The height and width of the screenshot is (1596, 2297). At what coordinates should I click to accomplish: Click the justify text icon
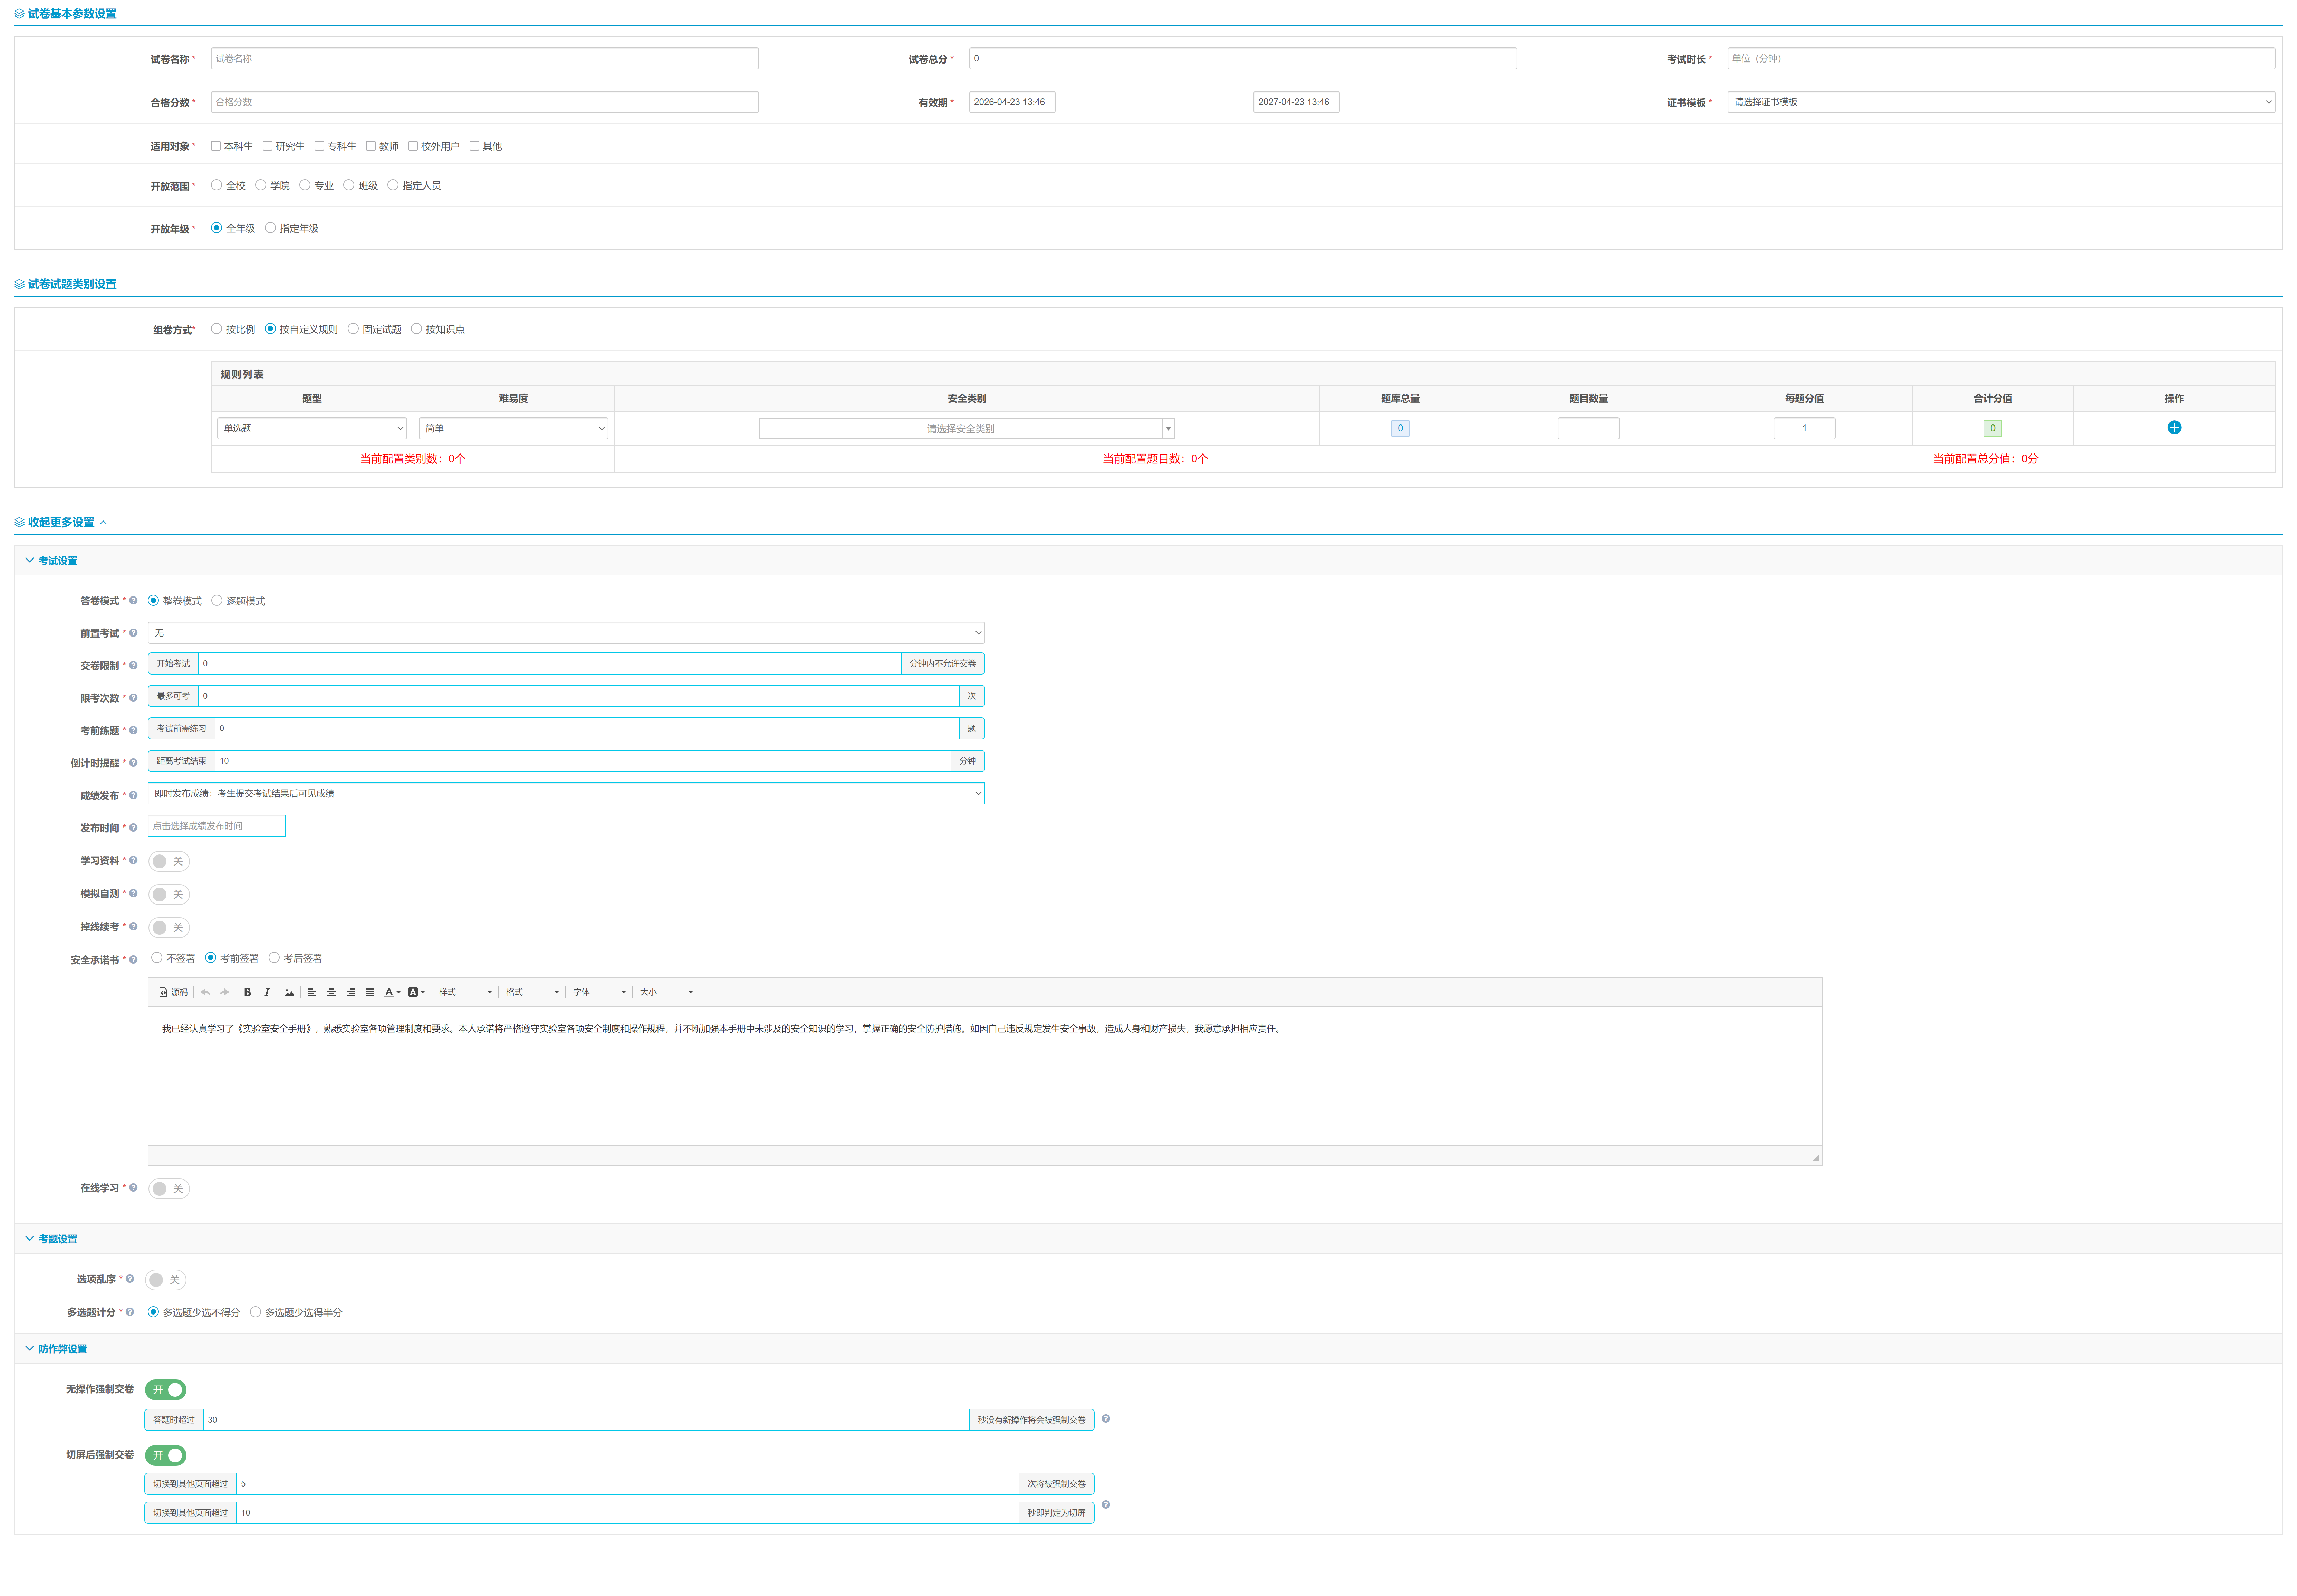click(x=370, y=992)
